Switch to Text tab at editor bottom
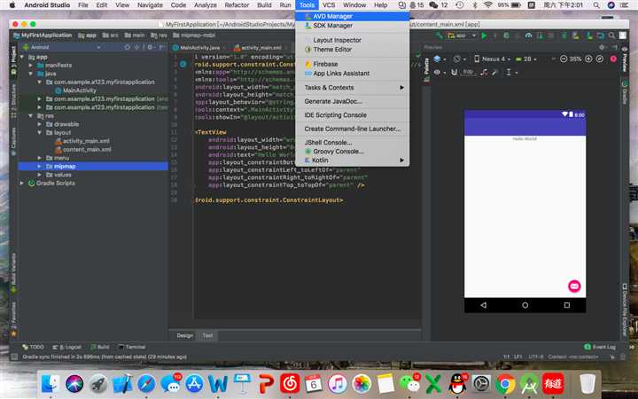The image size is (638, 399). [x=207, y=335]
